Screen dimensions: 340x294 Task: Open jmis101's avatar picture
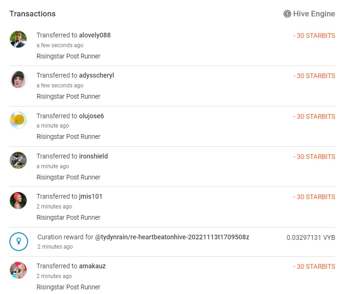18,201
